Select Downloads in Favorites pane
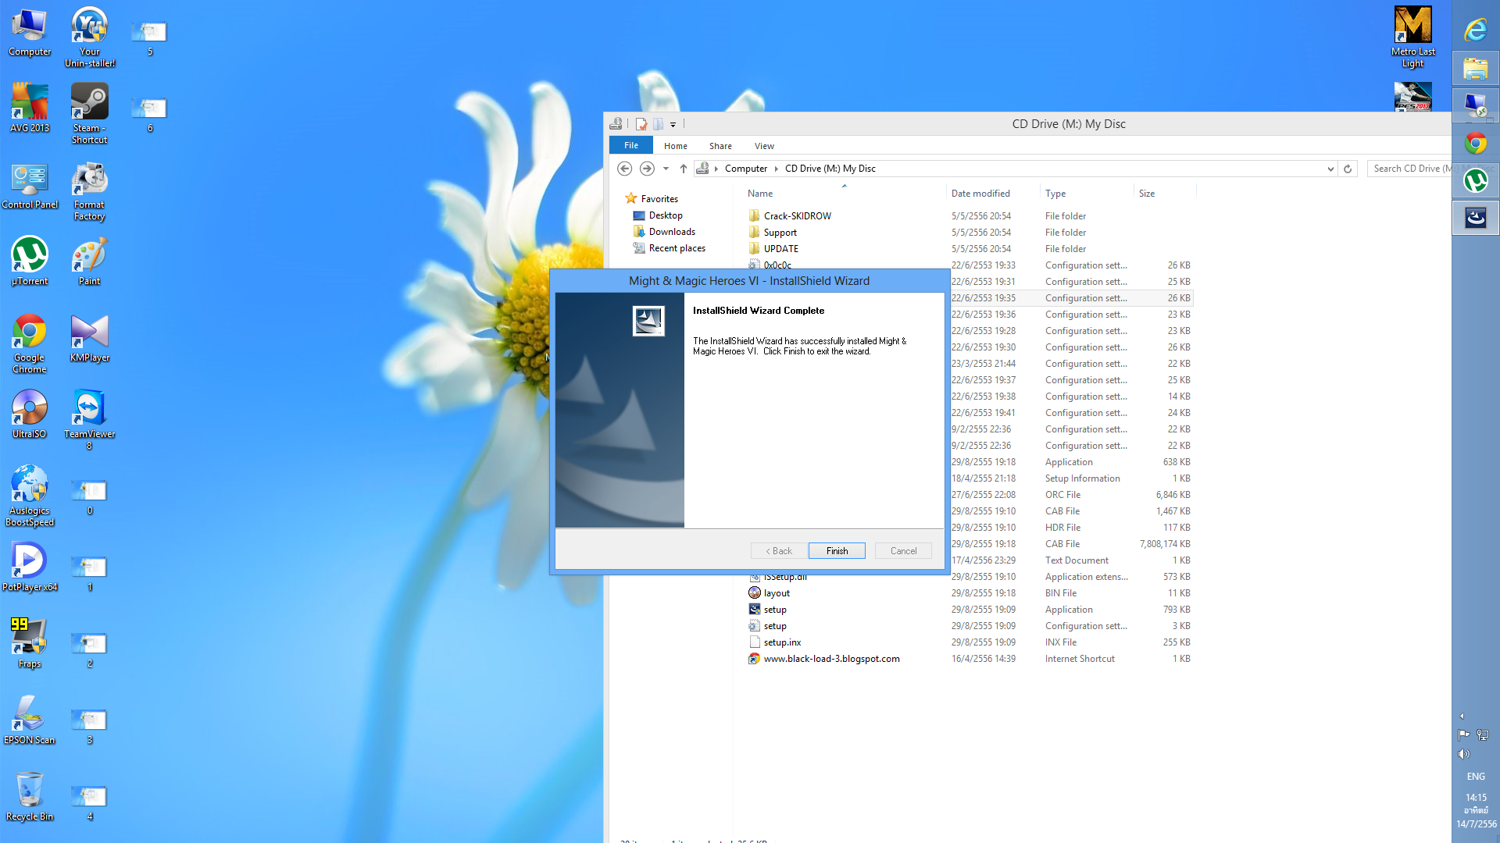 [x=671, y=232]
